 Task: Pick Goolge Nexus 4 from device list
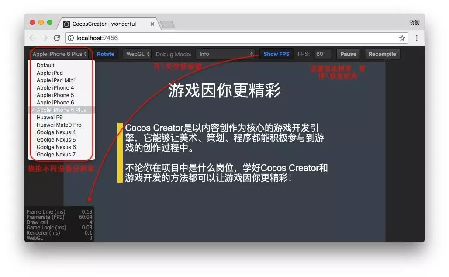[61, 132]
